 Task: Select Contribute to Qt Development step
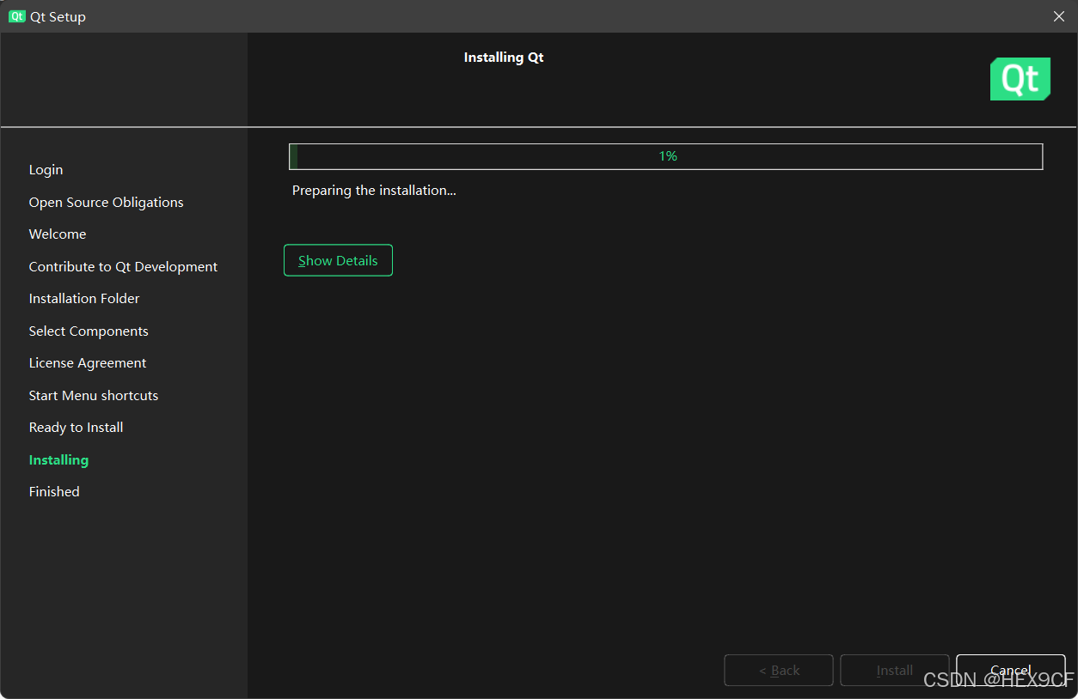pos(123,267)
